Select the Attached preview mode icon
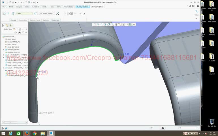218x136 pixels. point(72,14)
